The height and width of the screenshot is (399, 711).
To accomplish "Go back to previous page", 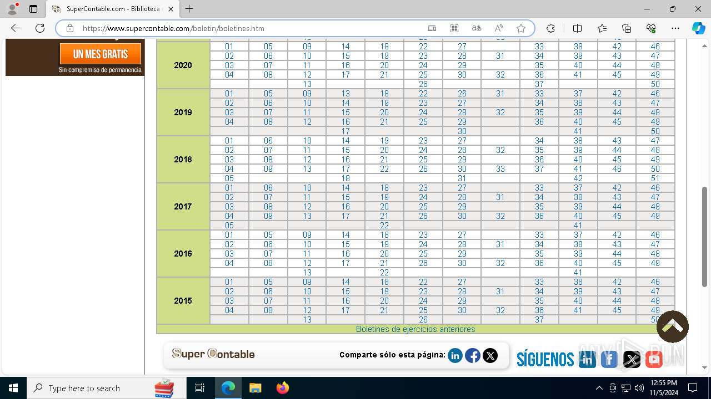I will [16, 28].
